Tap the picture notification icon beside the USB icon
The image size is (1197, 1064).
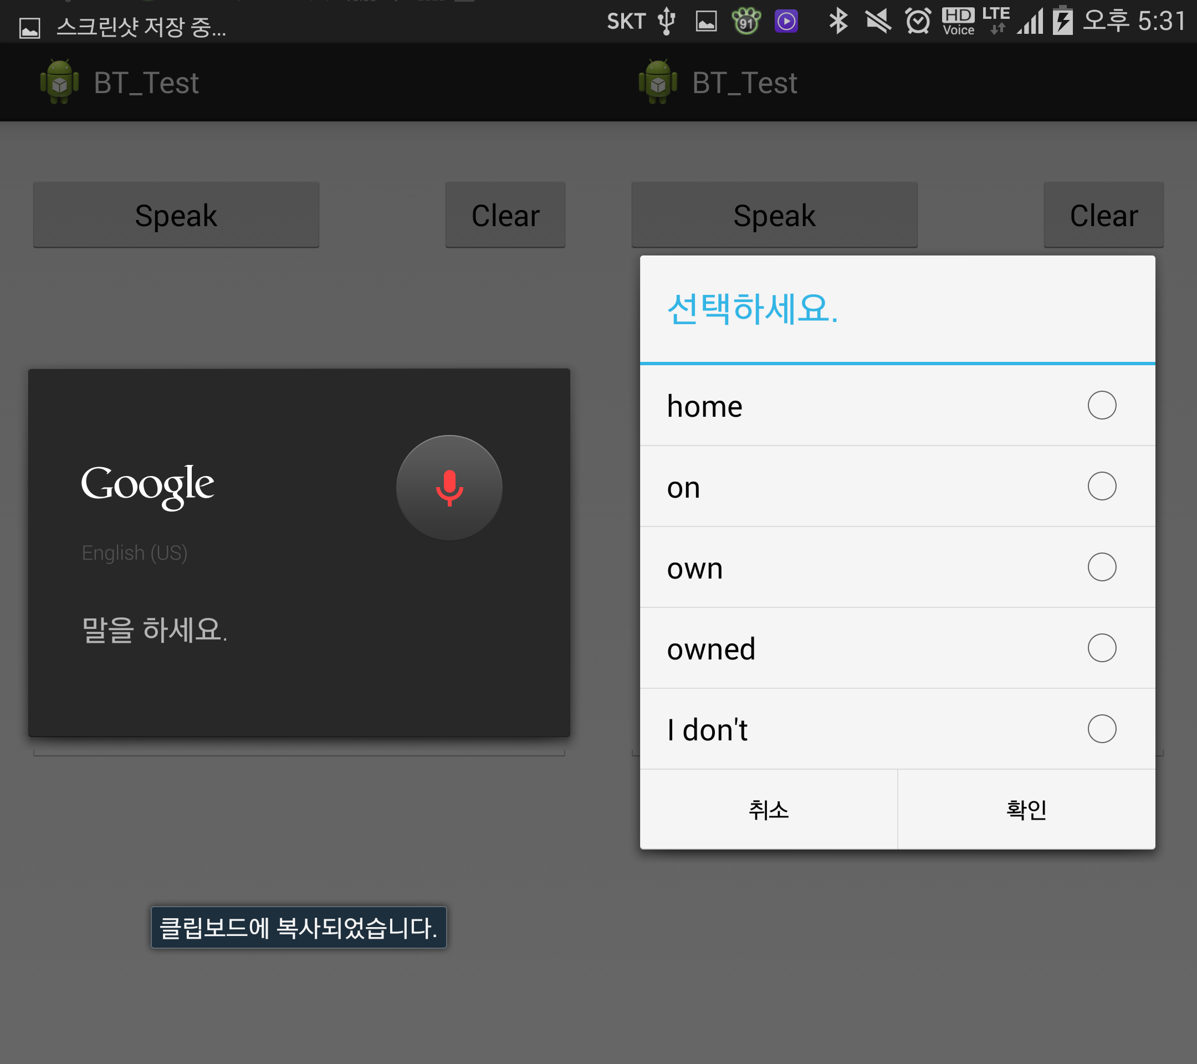pyautogui.click(x=706, y=22)
